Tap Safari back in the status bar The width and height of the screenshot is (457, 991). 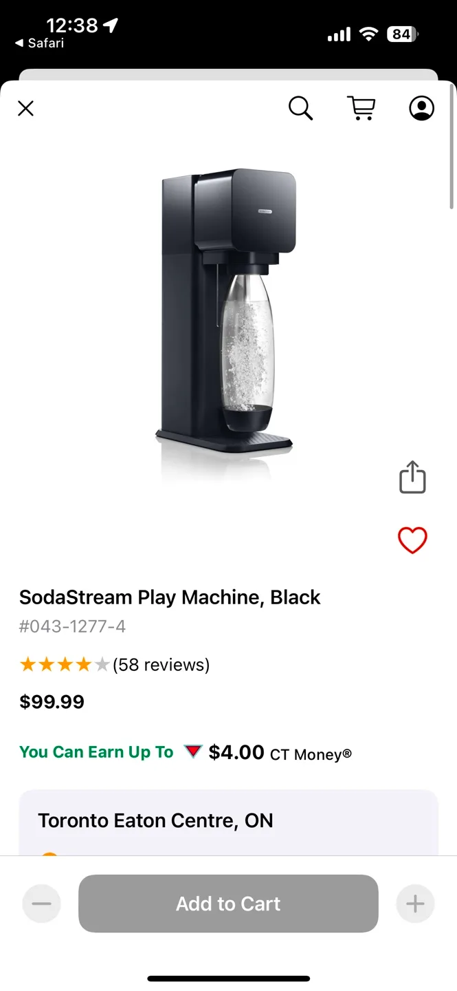pyautogui.click(x=39, y=43)
